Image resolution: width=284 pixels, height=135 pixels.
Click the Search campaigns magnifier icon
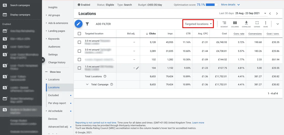pyautogui.click(x=5, y=5)
